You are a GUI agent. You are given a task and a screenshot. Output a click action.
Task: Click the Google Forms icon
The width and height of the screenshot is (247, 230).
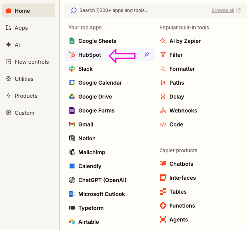pos(72,110)
